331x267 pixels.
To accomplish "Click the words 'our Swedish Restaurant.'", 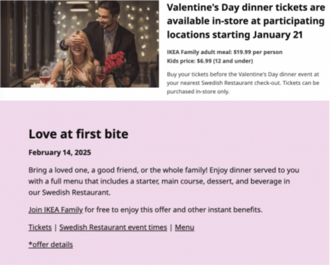I will coord(70,192).
